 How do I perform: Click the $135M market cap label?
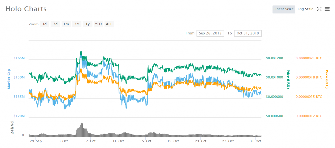tap(20, 97)
